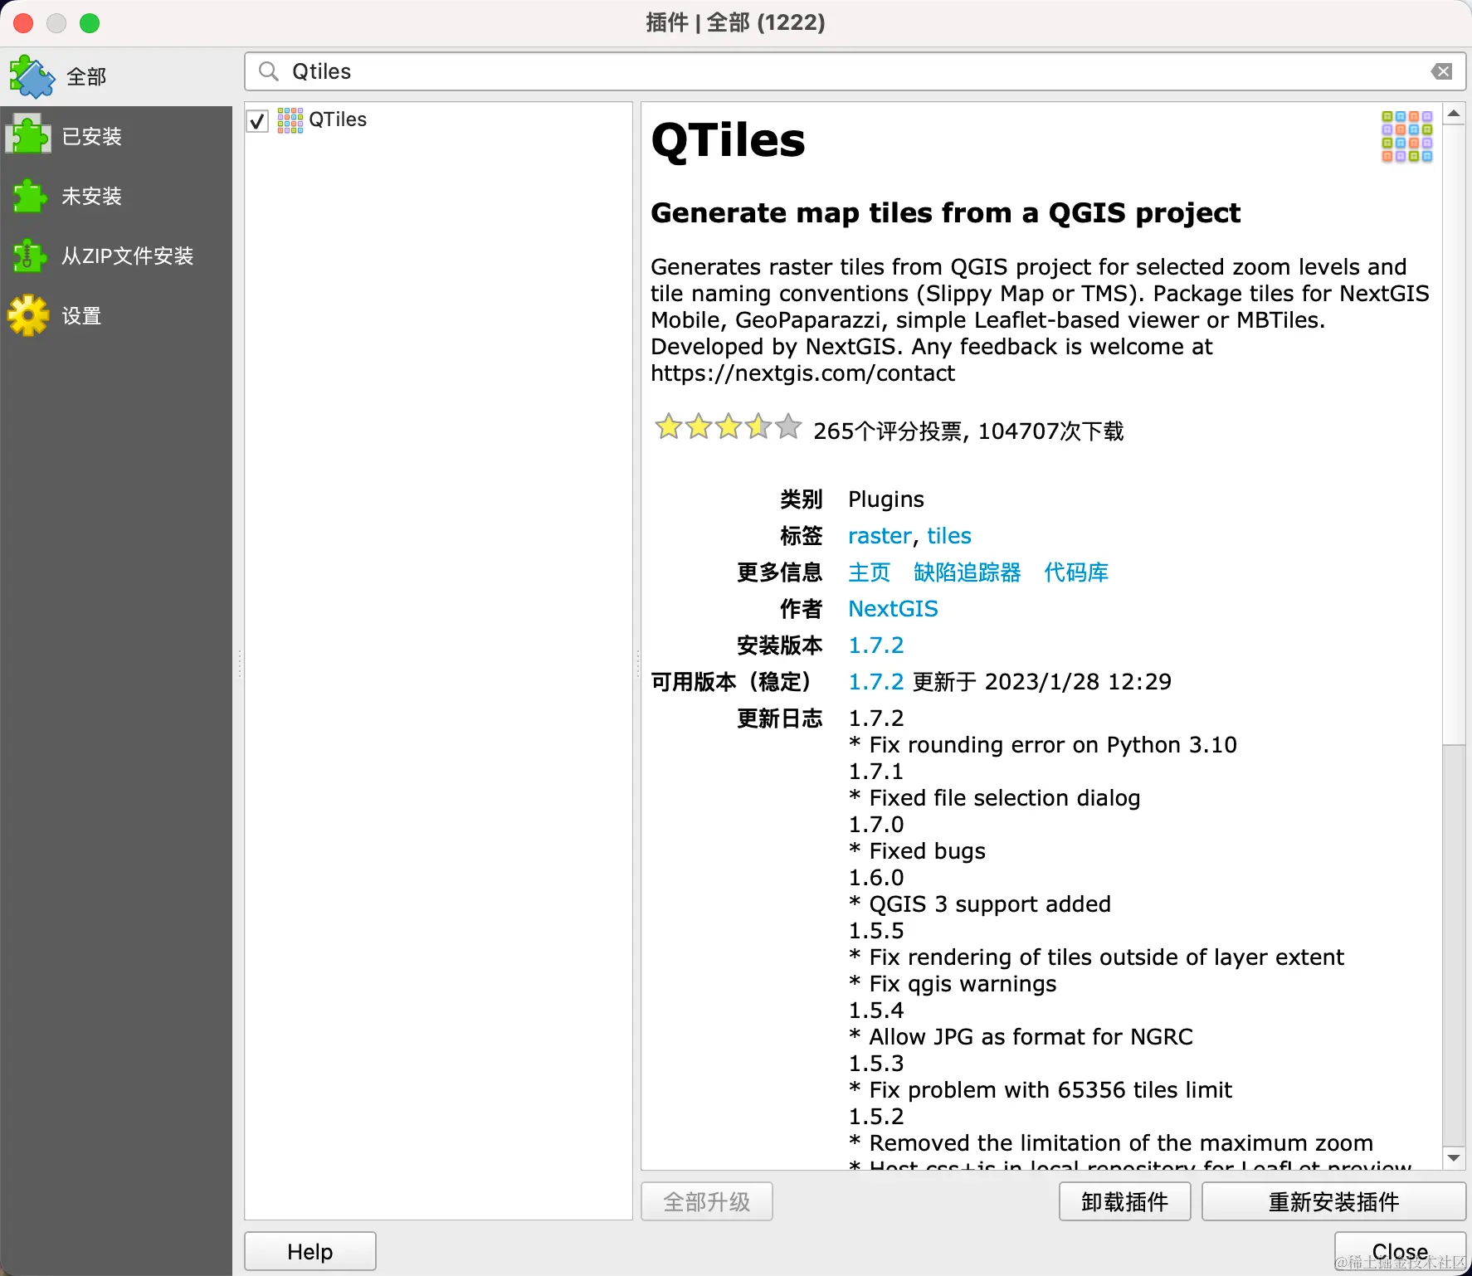Screen dimensions: 1472x1276
Task: Click the https://nextgis.com/contact text
Action: 802,373
